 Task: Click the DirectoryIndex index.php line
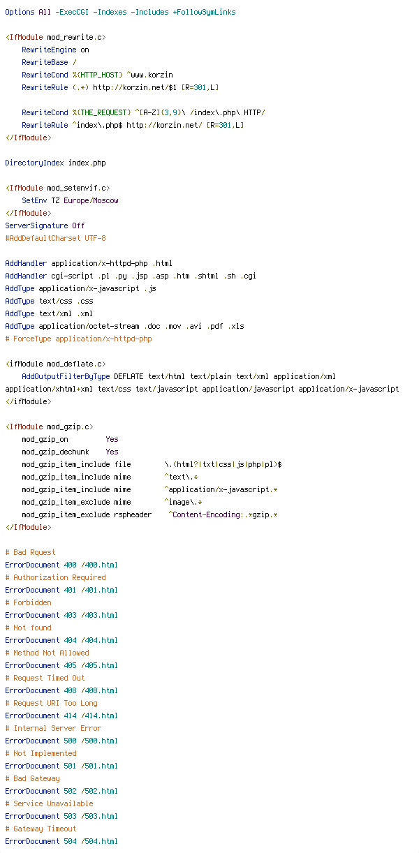(55, 163)
